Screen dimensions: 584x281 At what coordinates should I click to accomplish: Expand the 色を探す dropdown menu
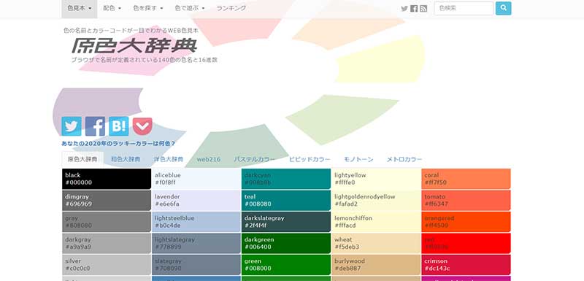tap(148, 8)
